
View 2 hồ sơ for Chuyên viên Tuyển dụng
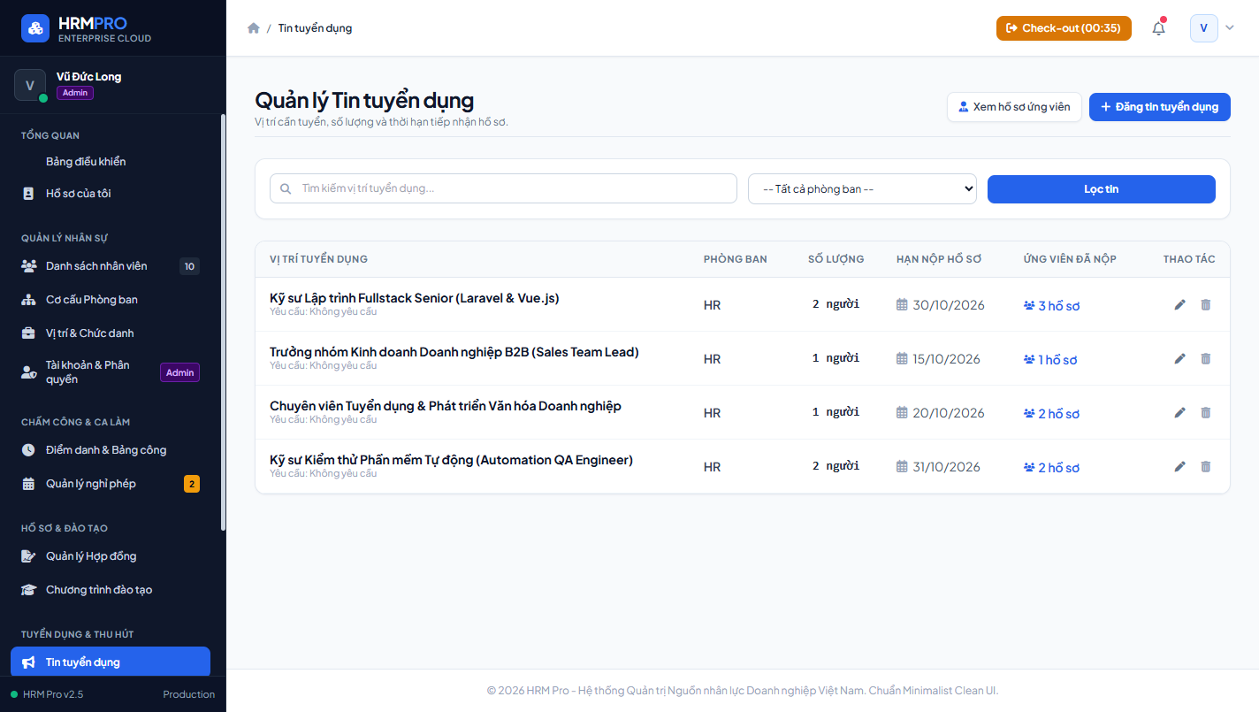[1051, 414]
